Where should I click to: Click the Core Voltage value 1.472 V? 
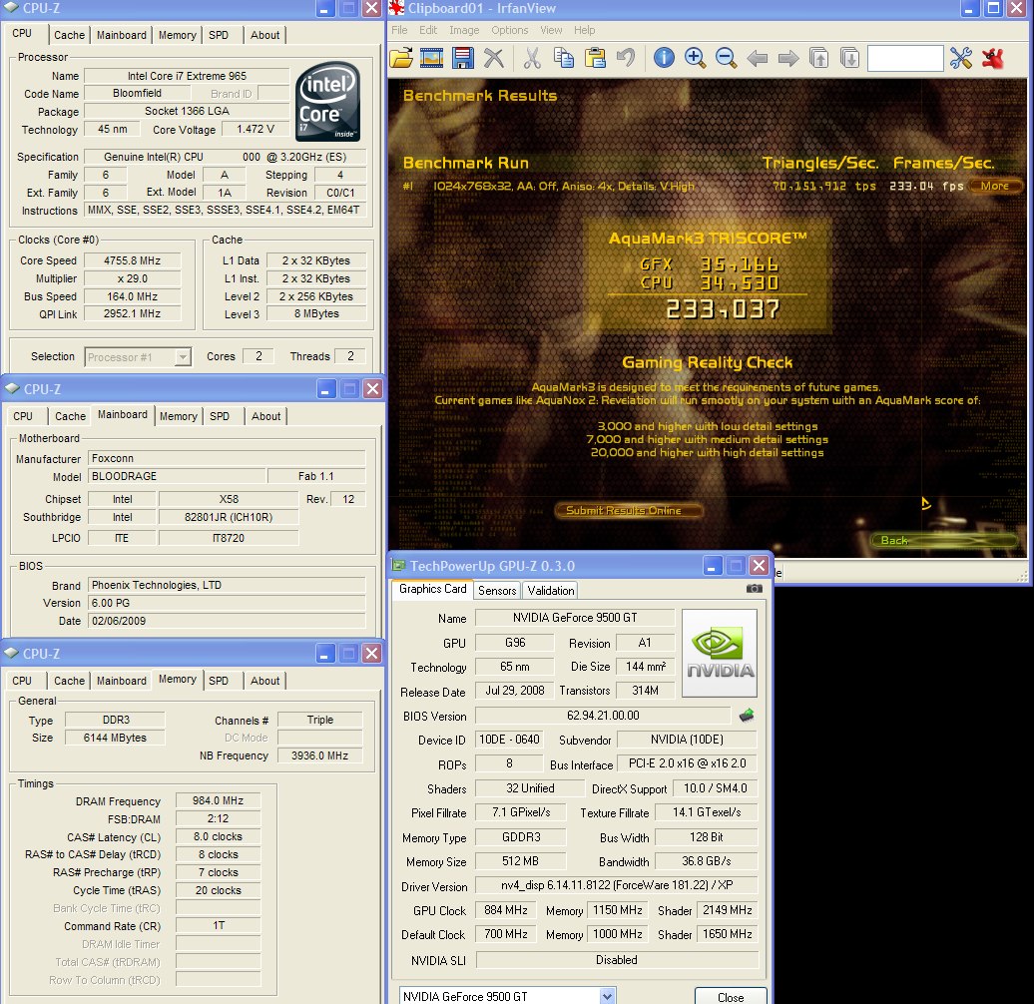tap(256, 129)
